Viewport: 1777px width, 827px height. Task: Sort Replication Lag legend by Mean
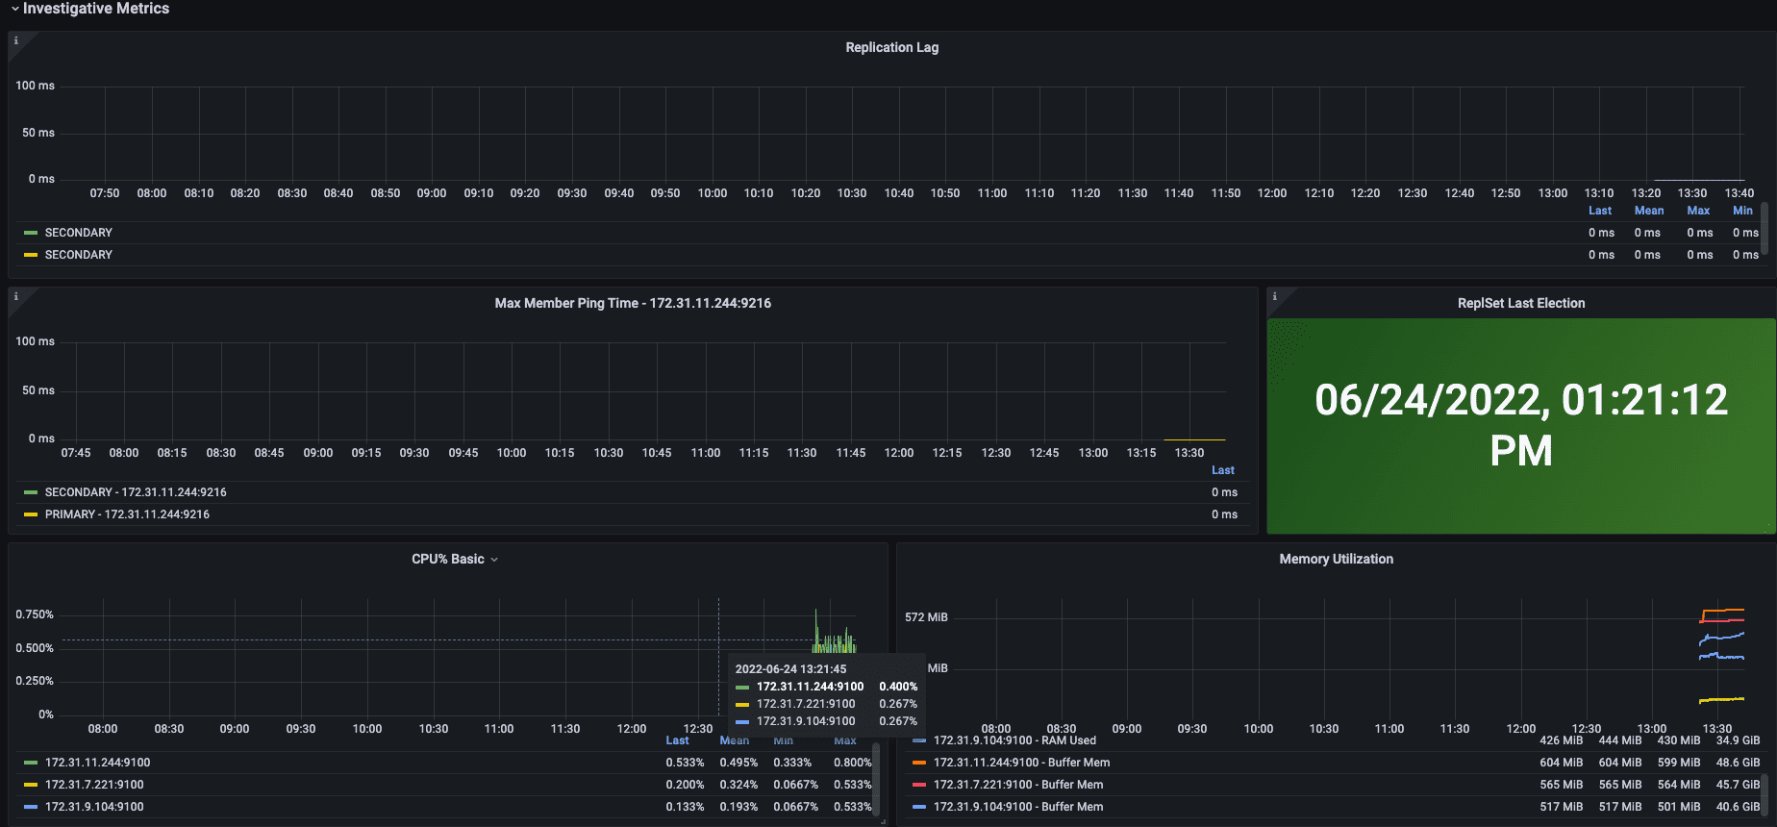[x=1648, y=211]
